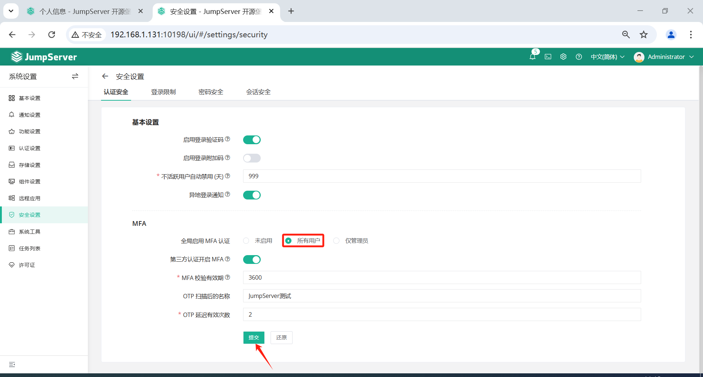Click the Chrome profile button
Screen dimensions: 703x377
pos(671,34)
